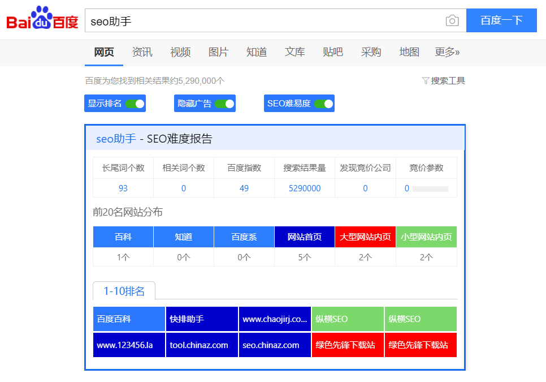Click the 大型网站内页 red header cell
Image resolution: width=546 pixels, height=382 pixels.
click(365, 237)
